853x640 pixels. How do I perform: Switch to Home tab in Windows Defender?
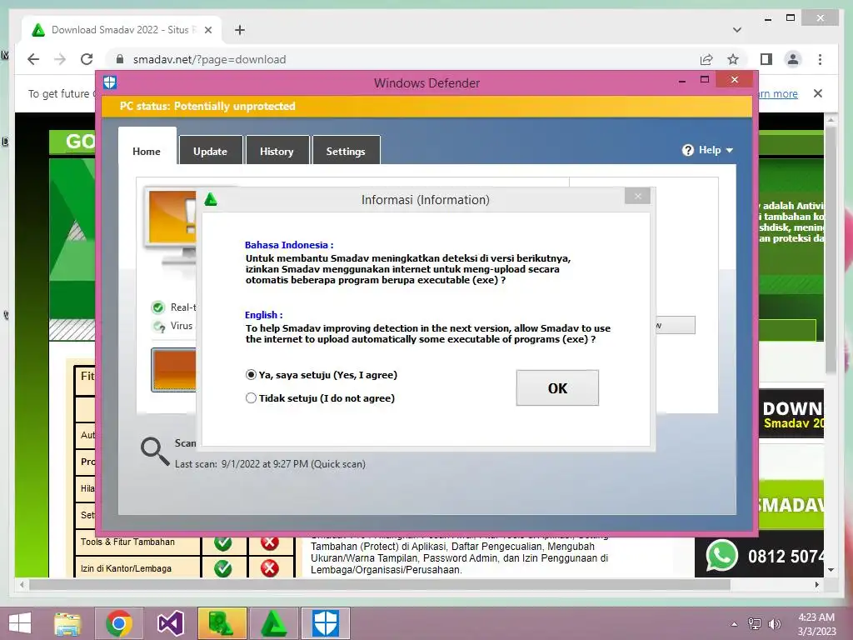click(147, 152)
